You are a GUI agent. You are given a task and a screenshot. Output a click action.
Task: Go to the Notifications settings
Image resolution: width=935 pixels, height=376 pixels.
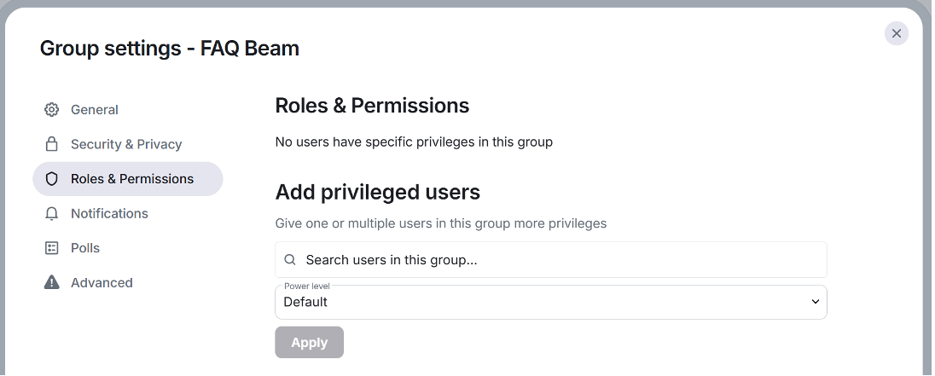coord(109,214)
